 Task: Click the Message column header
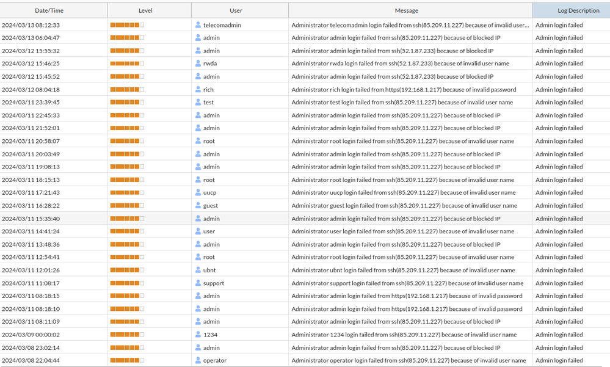point(407,10)
